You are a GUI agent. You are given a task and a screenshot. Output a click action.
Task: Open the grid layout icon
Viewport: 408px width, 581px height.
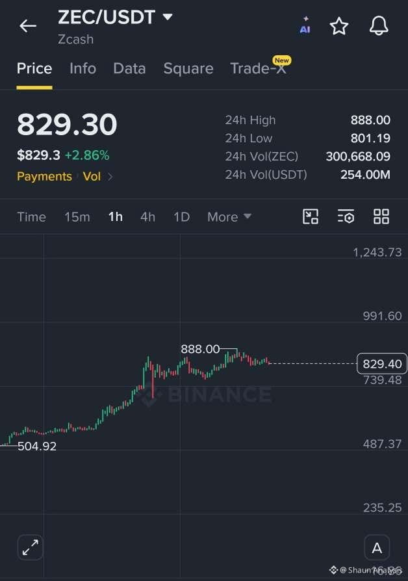tap(381, 216)
